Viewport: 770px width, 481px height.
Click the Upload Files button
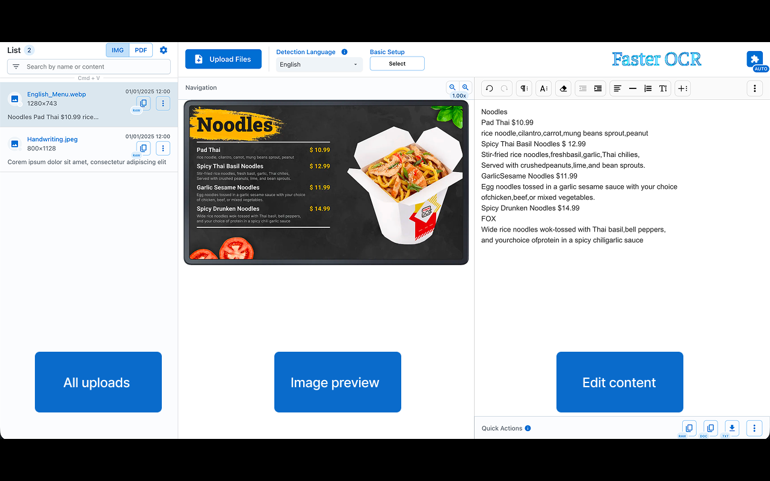click(223, 59)
